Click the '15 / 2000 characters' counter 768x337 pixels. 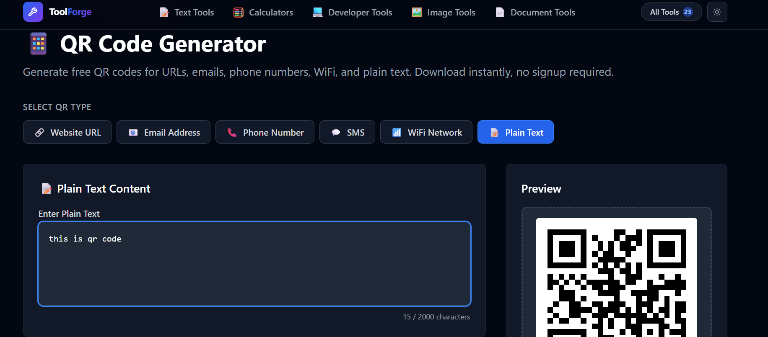pyautogui.click(x=436, y=317)
